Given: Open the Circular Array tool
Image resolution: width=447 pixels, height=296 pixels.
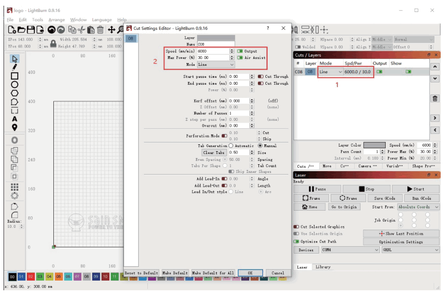Looking at the screenshot, I should pos(14,196).
